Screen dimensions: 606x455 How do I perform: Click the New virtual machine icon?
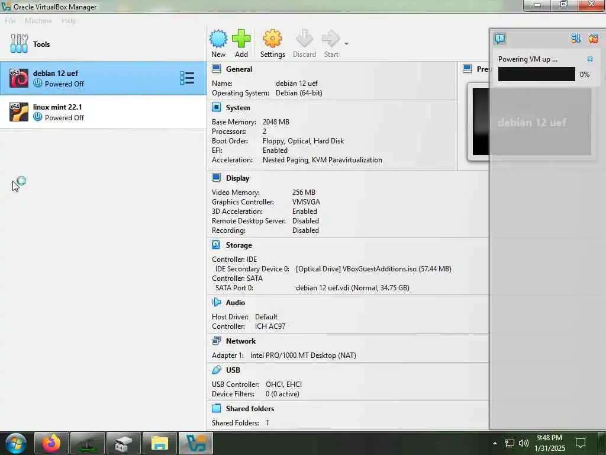point(218,39)
